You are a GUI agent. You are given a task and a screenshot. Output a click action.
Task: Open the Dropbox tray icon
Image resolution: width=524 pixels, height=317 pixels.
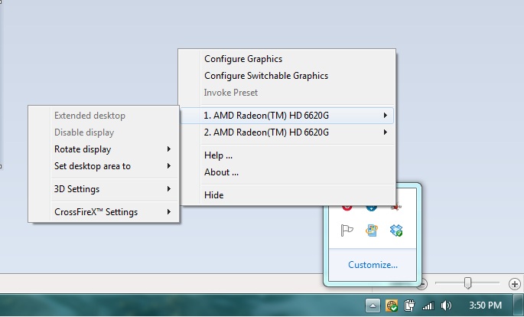point(396,230)
